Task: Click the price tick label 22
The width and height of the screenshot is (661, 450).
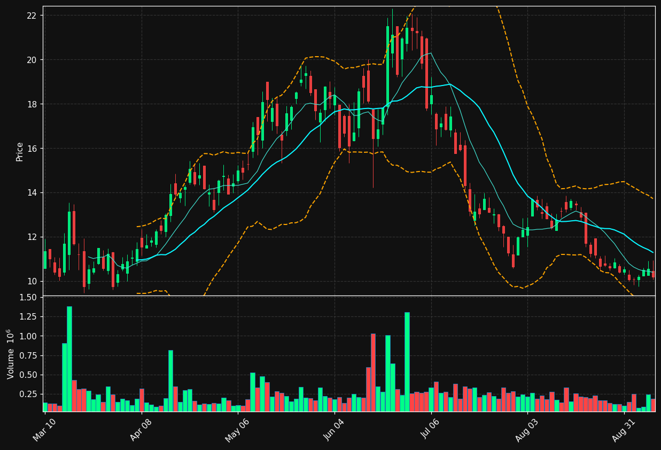Action: (32, 15)
